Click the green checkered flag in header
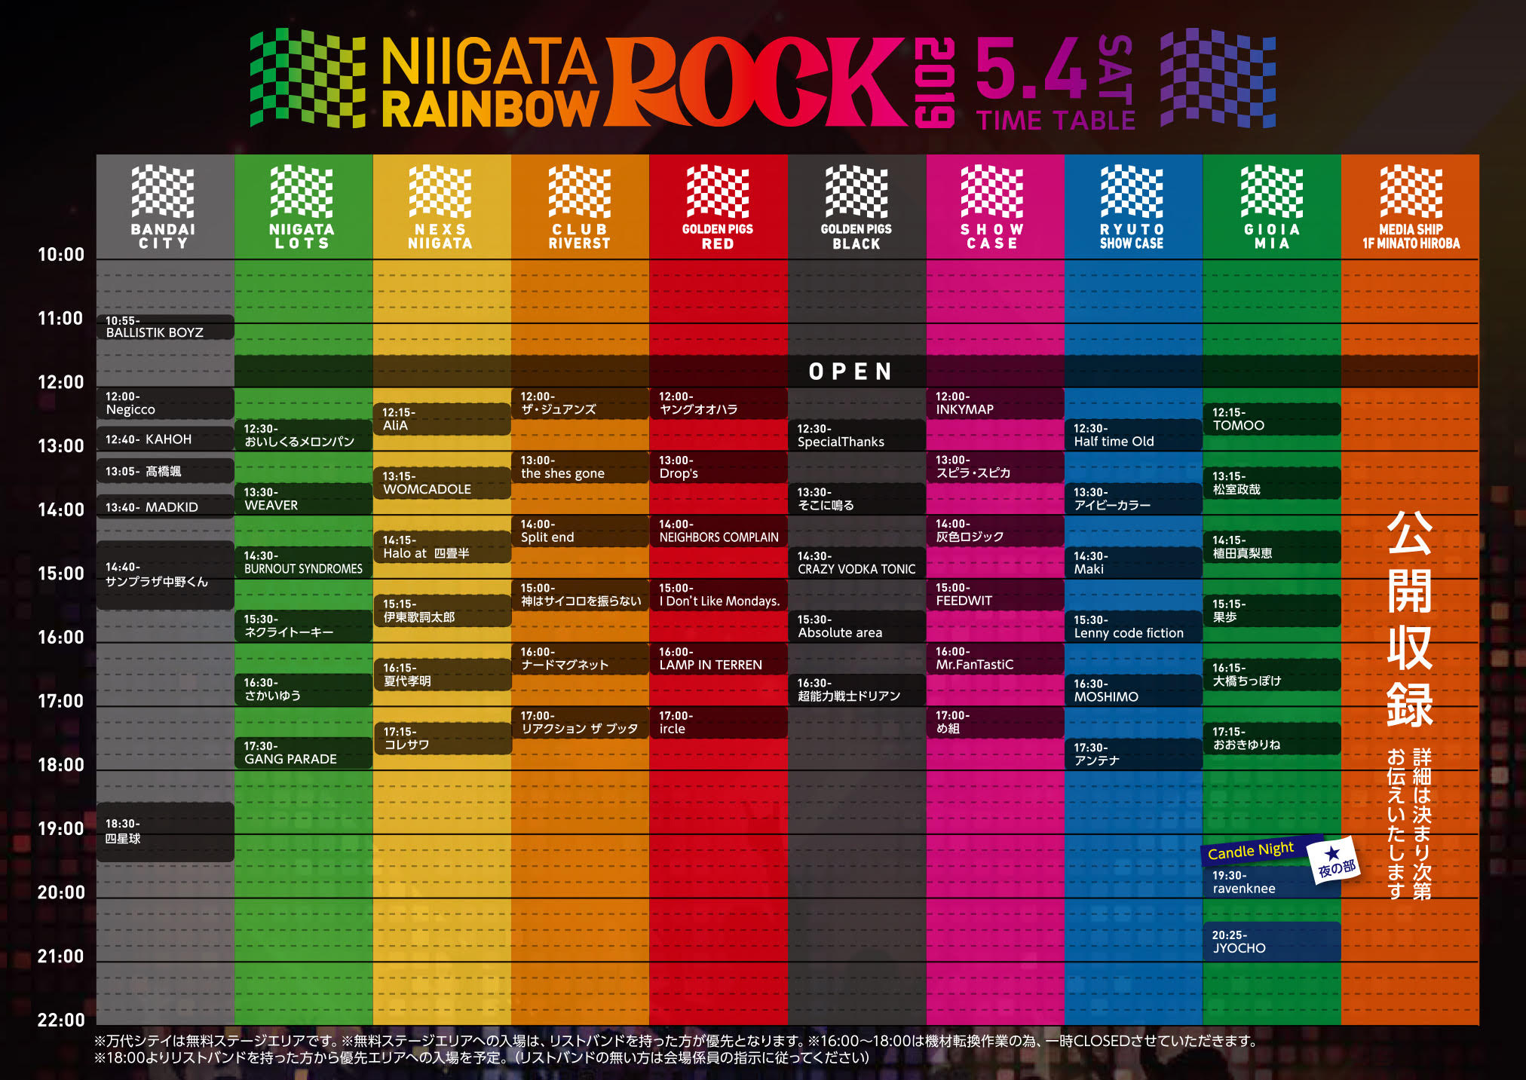The image size is (1526, 1080). tap(308, 78)
